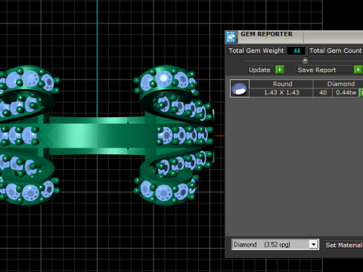Screen dimensions: 363x272
Task: Click the green arrow at the gem row end
Action: pos(361,93)
